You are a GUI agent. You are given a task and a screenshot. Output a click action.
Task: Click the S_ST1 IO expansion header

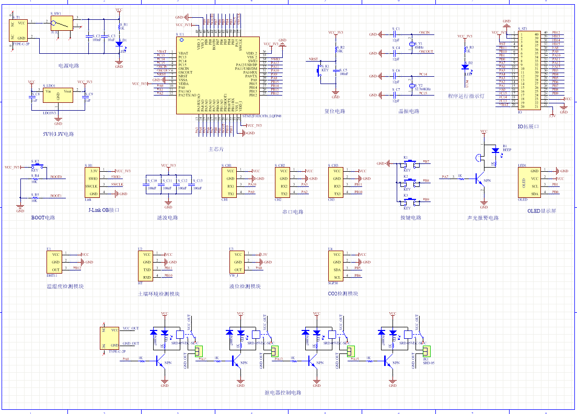[529, 70]
